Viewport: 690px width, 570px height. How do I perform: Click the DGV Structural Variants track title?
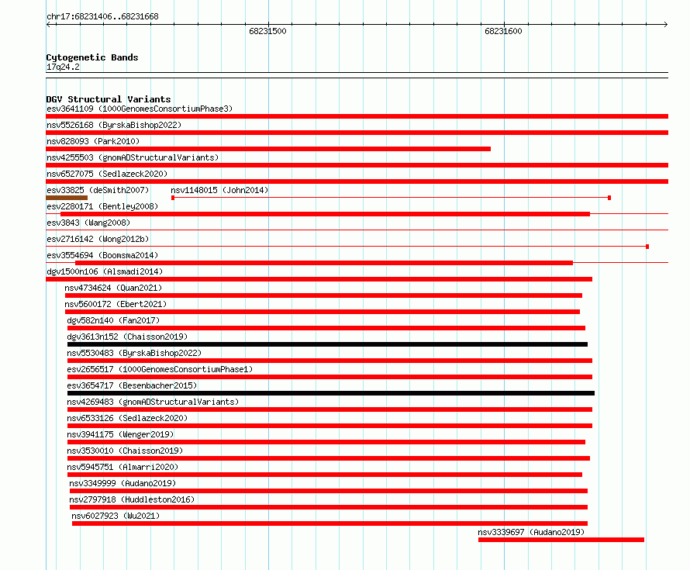click(109, 99)
